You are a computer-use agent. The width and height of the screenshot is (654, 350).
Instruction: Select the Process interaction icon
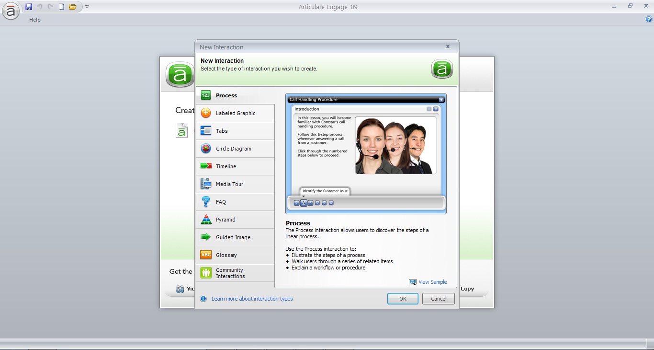pyautogui.click(x=205, y=95)
